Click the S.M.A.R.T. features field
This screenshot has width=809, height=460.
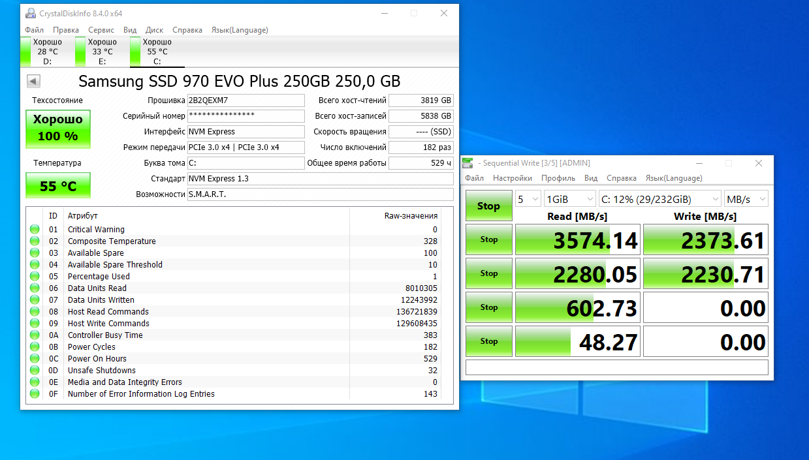point(321,194)
